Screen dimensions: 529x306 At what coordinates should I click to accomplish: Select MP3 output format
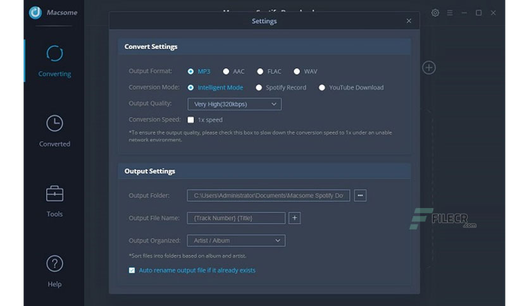click(190, 71)
